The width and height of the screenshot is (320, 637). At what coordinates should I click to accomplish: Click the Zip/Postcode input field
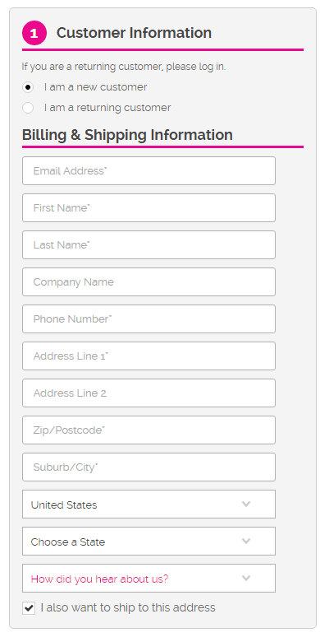pyautogui.click(x=149, y=430)
